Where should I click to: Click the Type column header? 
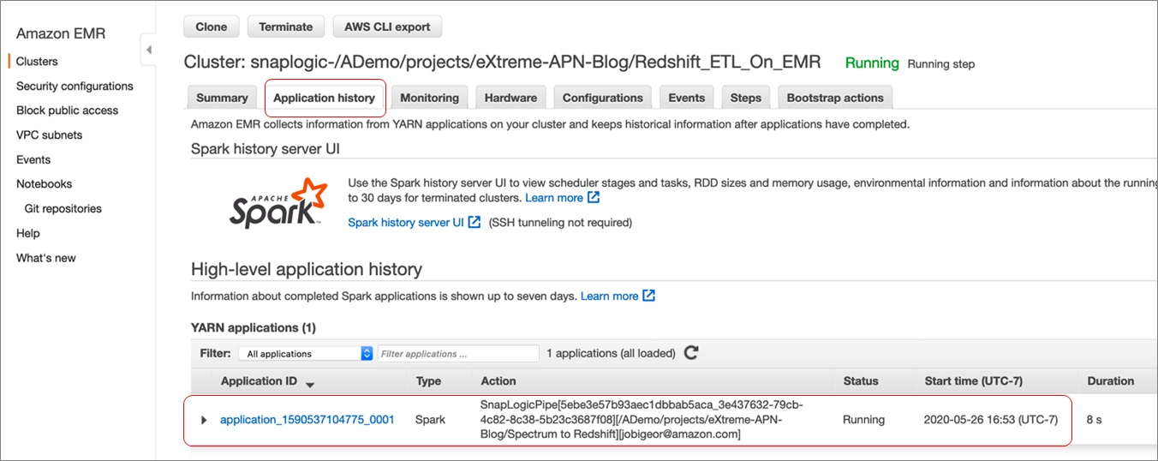pyautogui.click(x=428, y=381)
